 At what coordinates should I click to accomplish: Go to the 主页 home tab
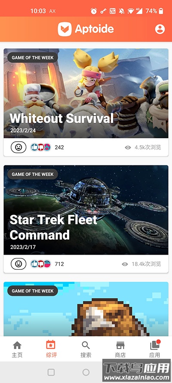(x=17, y=349)
